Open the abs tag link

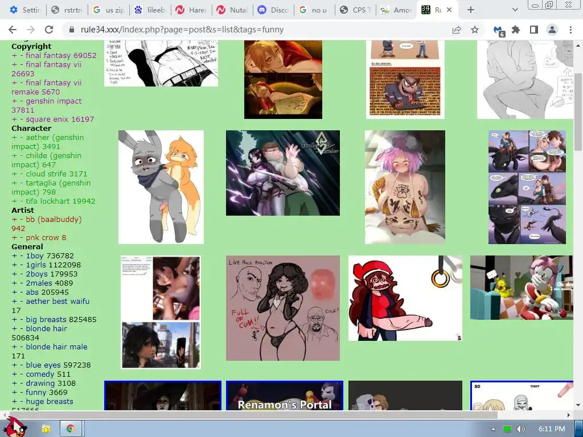(32, 292)
